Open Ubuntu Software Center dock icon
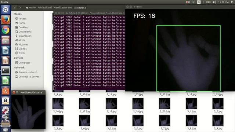The image size is (235, 132). coord(6,91)
